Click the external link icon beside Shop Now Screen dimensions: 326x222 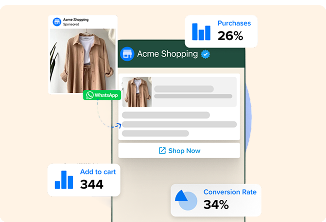tap(162, 150)
